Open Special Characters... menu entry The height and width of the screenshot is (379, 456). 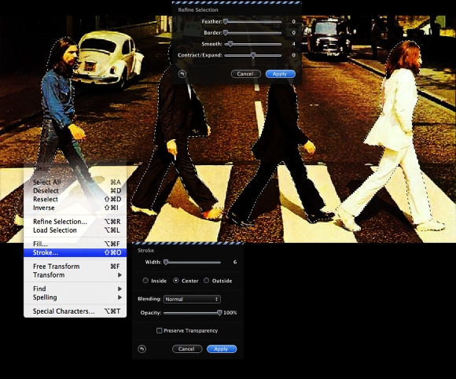pos(75,311)
